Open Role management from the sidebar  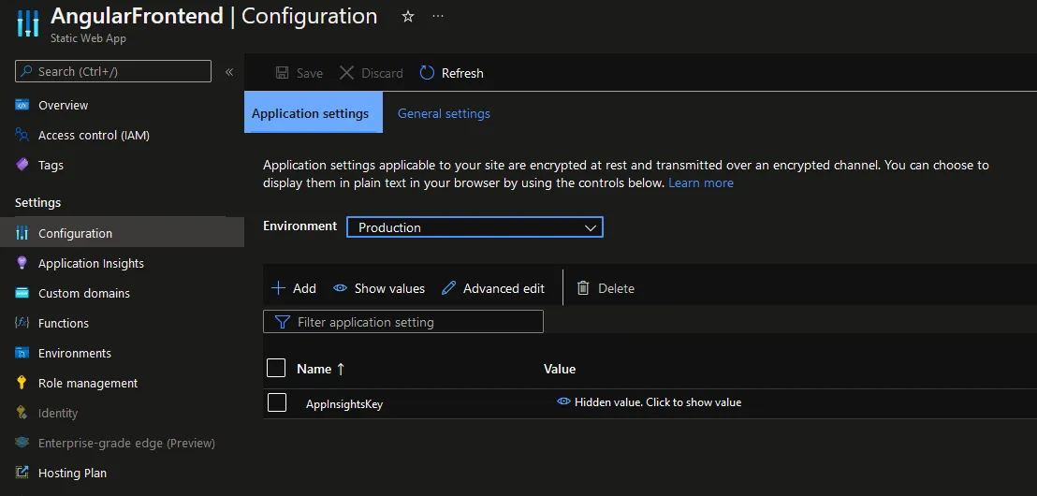pos(87,383)
